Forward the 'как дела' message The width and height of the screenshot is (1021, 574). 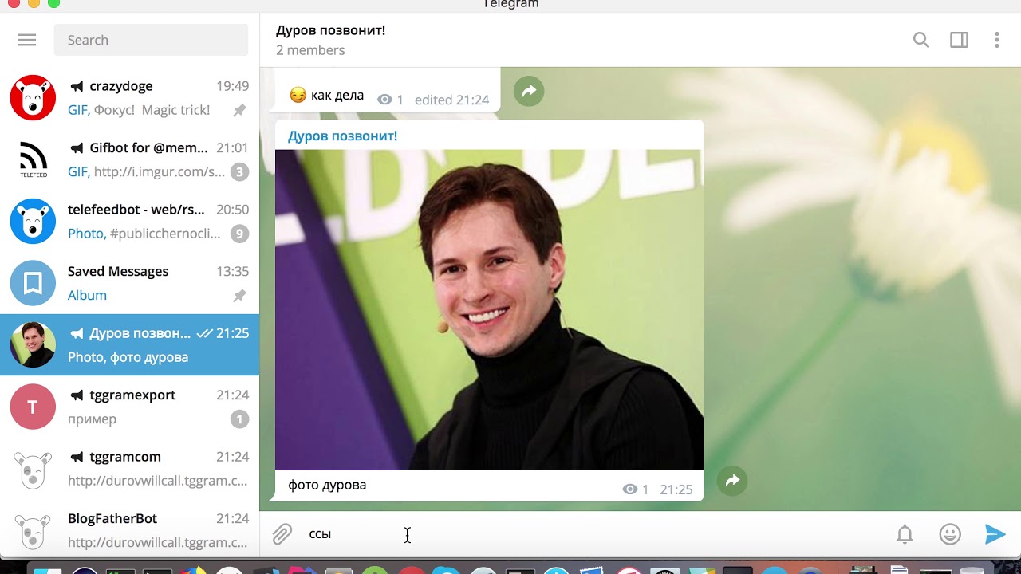click(529, 92)
